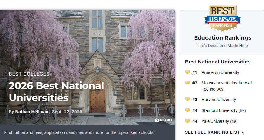This screenshot has width=264, height=140.
Task: Click the wooden door in hero photo
Action: [98, 96]
